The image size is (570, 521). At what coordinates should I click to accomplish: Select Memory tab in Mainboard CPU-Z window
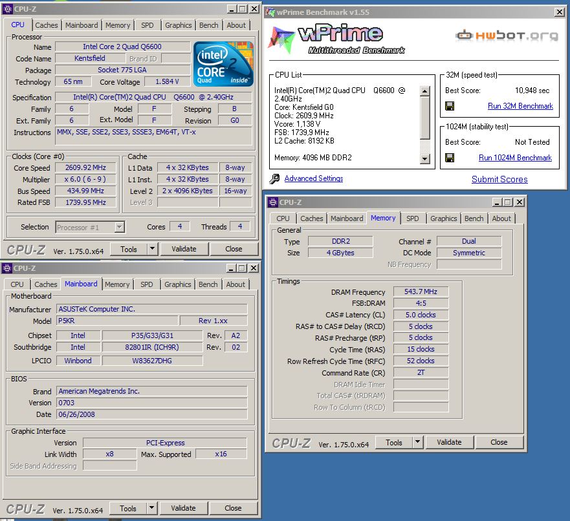tap(117, 284)
